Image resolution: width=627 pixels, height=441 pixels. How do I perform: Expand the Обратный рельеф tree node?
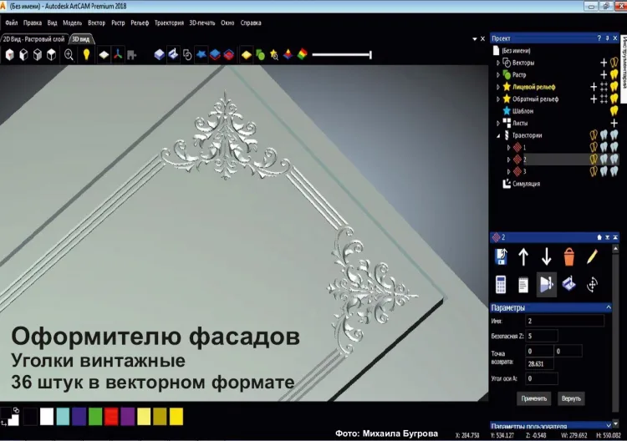click(x=498, y=99)
